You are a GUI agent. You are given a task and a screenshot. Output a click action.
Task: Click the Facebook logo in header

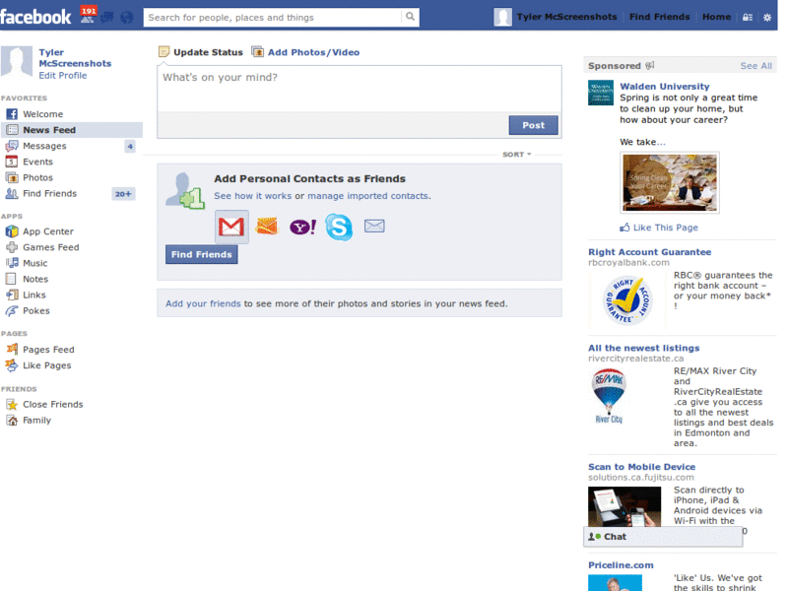point(35,17)
